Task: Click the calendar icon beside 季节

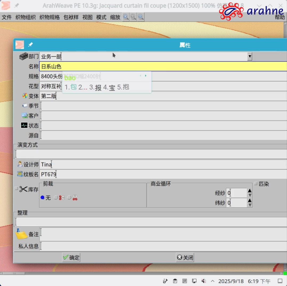Action: (25, 105)
